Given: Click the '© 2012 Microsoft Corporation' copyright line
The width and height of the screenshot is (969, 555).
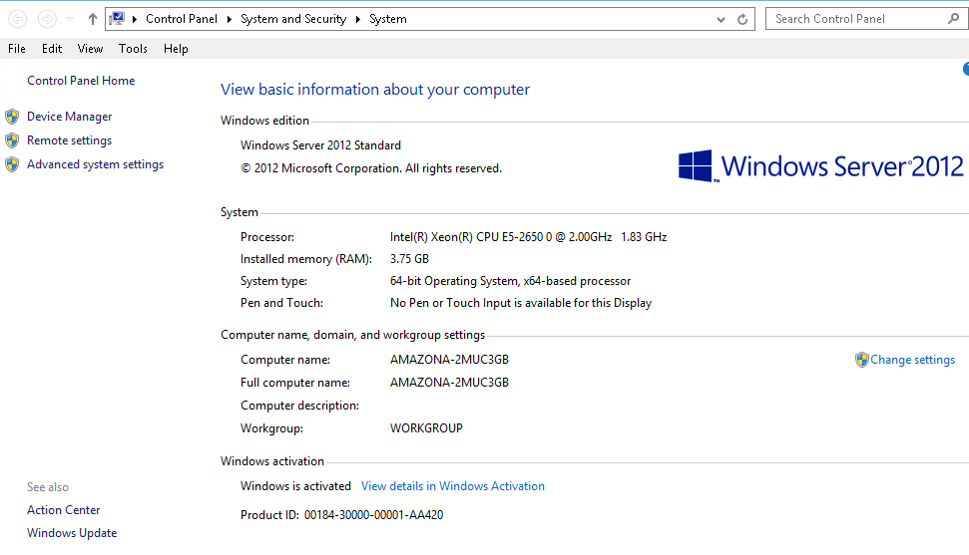Looking at the screenshot, I should [x=371, y=168].
